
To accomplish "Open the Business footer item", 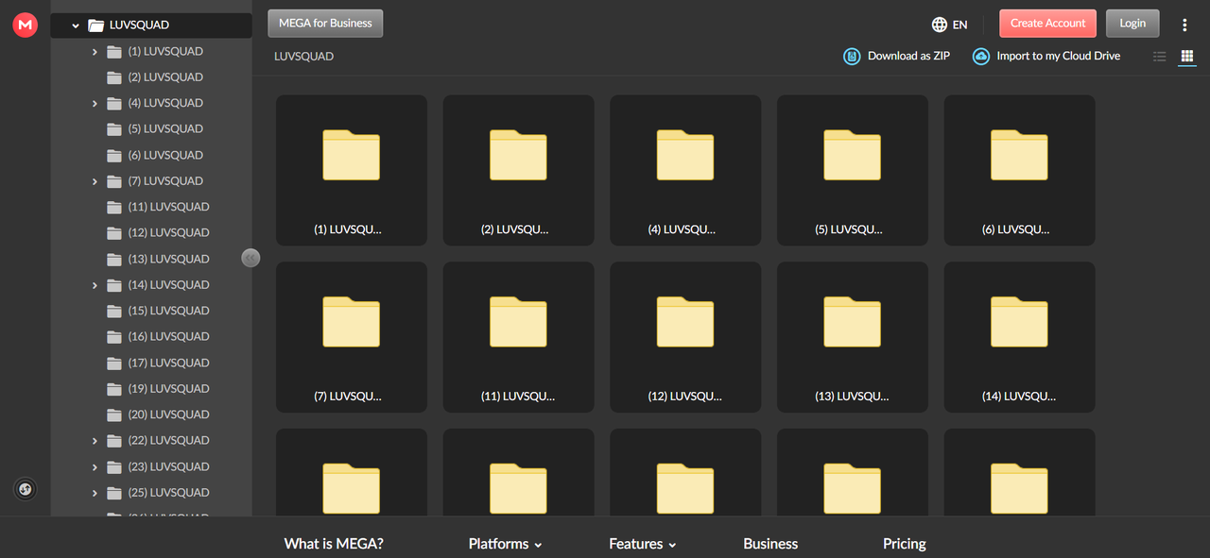I will pos(770,544).
